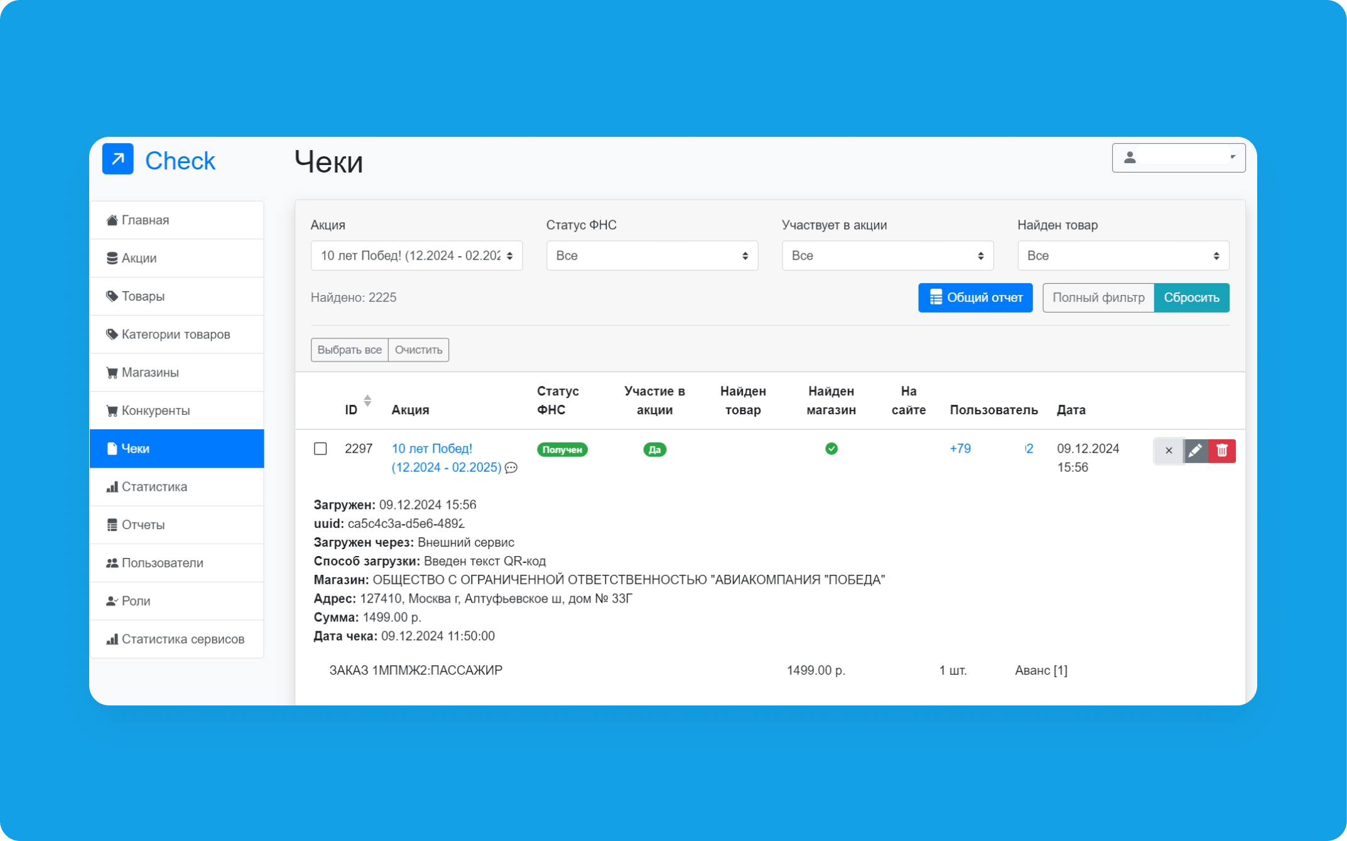1347x841 pixels.
Task: Click green checkmark in Найден магазин column
Action: click(831, 449)
